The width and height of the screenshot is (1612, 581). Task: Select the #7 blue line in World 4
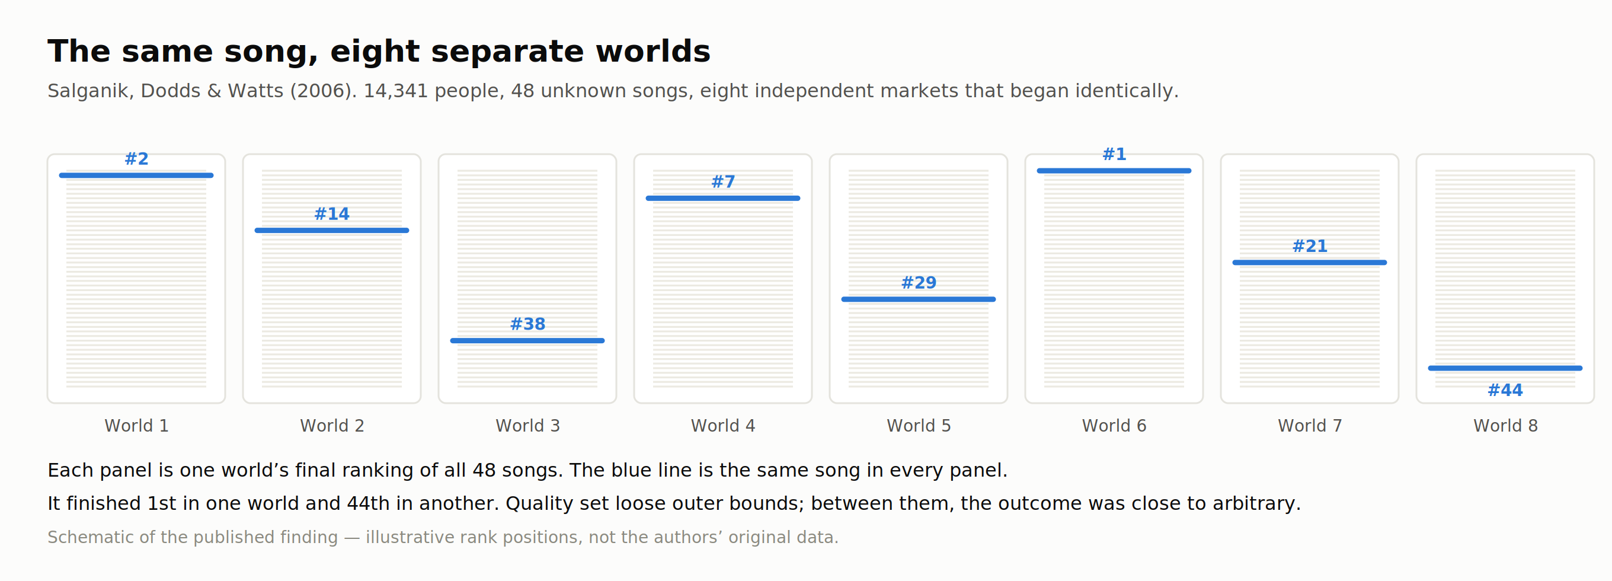(x=723, y=199)
